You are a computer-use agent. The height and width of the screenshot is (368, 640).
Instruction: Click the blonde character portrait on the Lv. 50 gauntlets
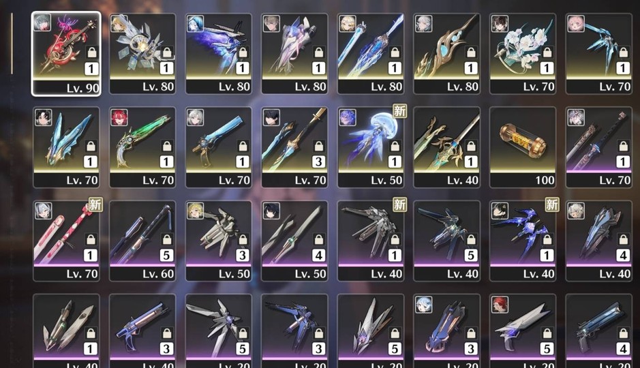coord(195,211)
